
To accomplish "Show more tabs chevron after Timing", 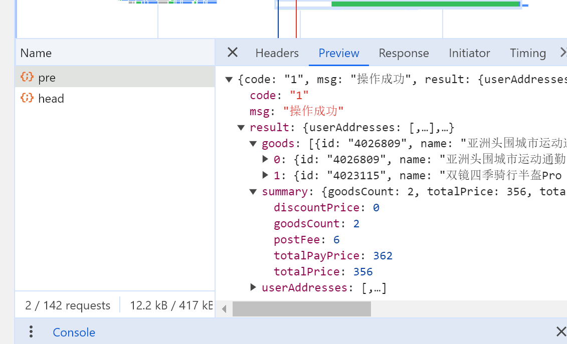I will point(562,53).
